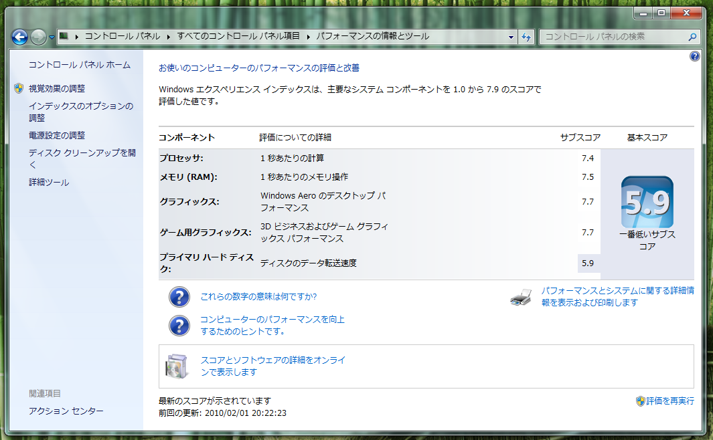713x440 pixels.
Task: Click the グラフィックス: row label
Action: click(189, 201)
